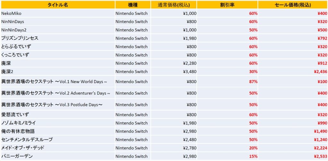Click the 87% discount rate cell

[227, 81]
